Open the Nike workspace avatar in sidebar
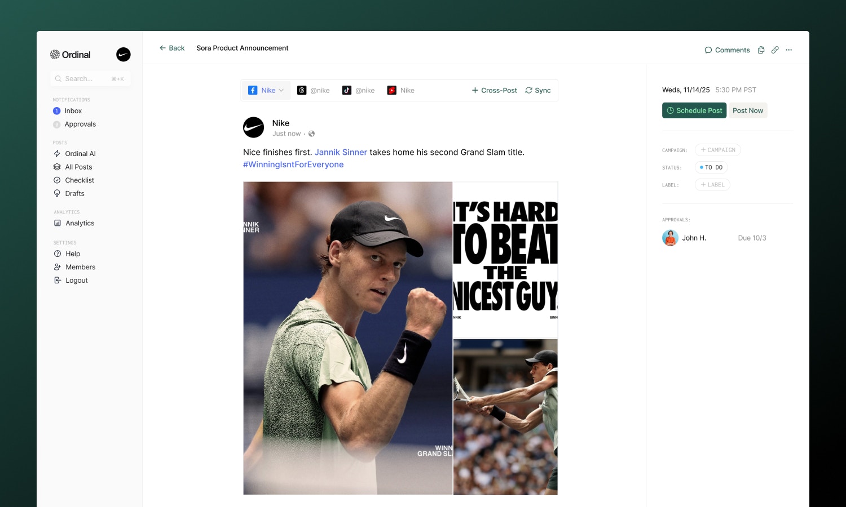Screen dimensions: 846x507 124,54
